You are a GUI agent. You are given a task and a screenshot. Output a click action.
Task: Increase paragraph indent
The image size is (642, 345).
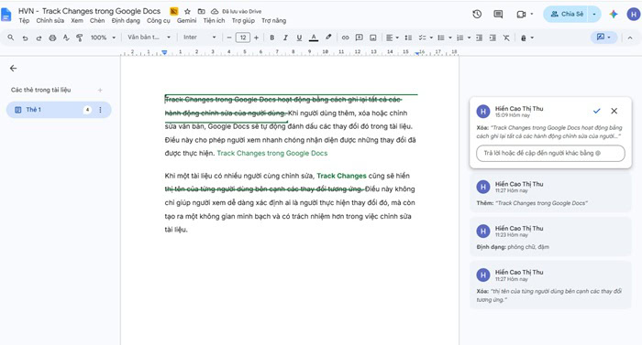coord(493,38)
